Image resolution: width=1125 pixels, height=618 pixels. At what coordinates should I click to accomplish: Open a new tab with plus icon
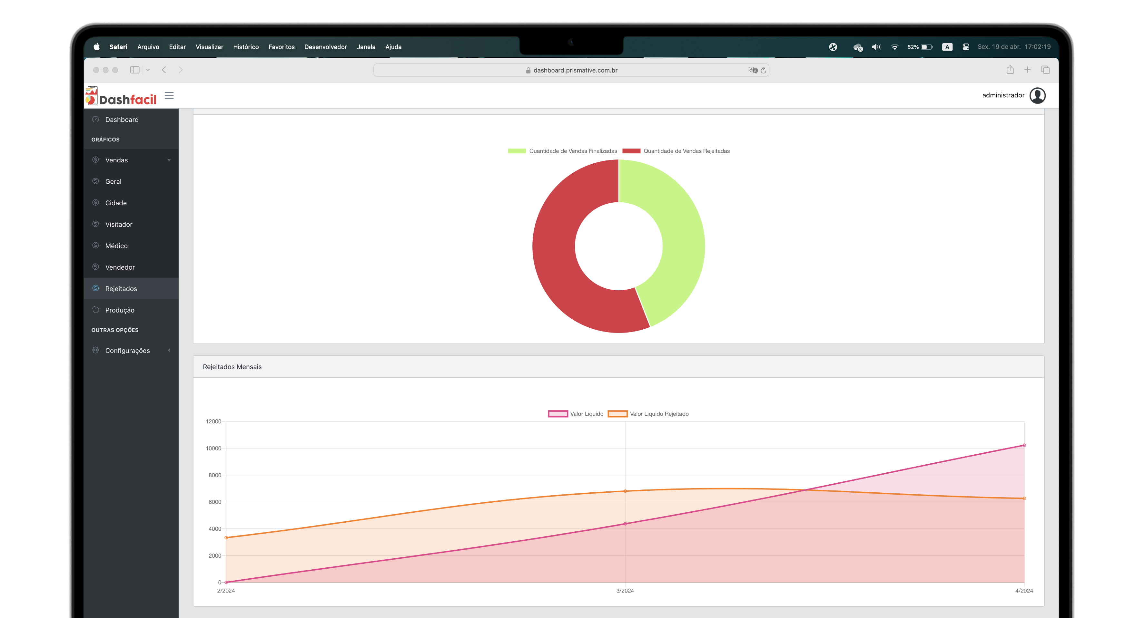tap(1027, 70)
